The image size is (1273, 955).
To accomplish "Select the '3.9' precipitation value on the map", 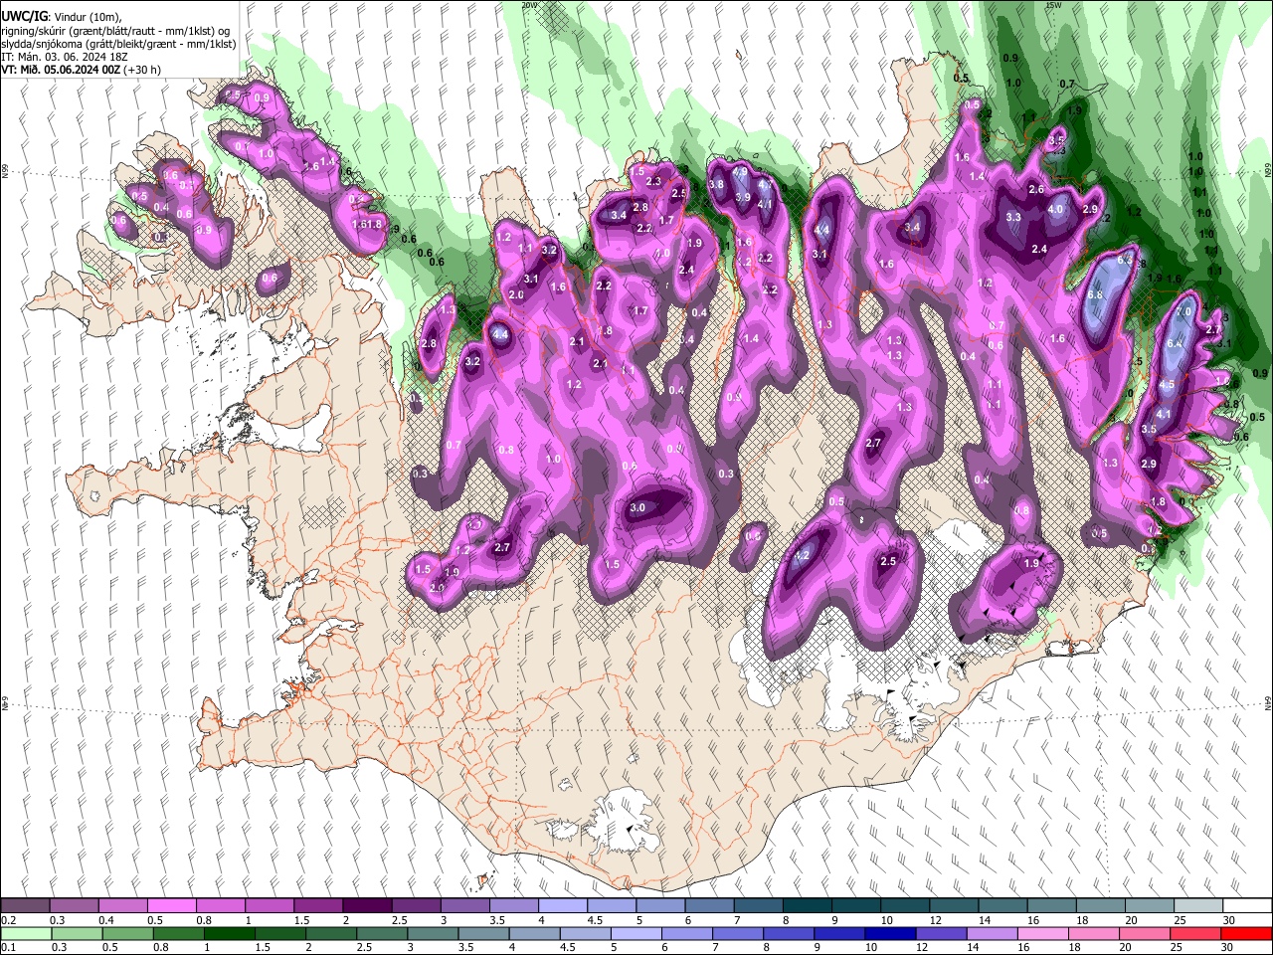I will pyautogui.click(x=742, y=198).
